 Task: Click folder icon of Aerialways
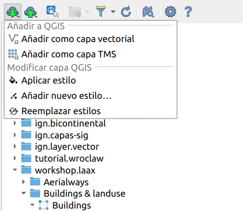[x=35, y=181]
